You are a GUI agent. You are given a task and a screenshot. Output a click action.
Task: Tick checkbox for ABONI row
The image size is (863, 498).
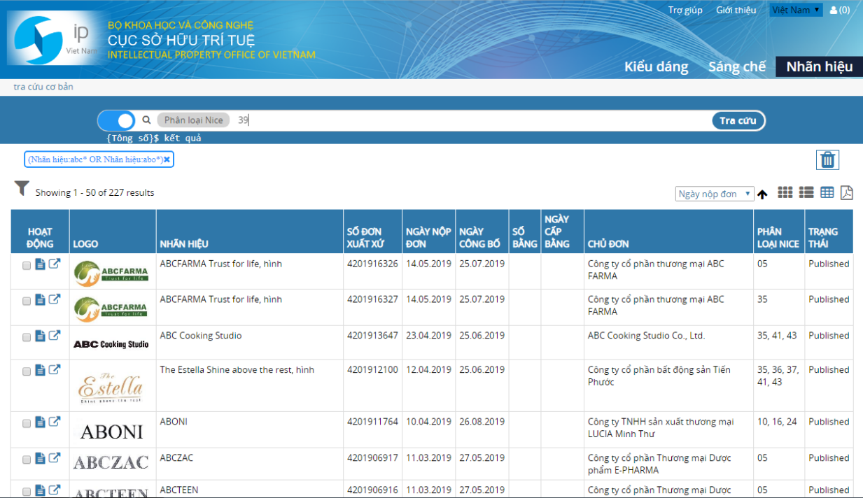[27, 423]
